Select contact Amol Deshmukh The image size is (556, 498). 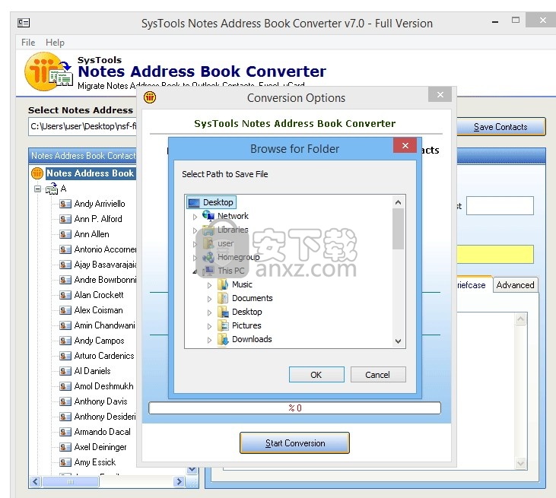click(x=103, y=386)
